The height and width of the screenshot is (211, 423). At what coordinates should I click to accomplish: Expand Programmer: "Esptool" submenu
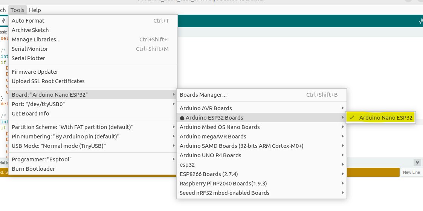(x=93, y=159)
